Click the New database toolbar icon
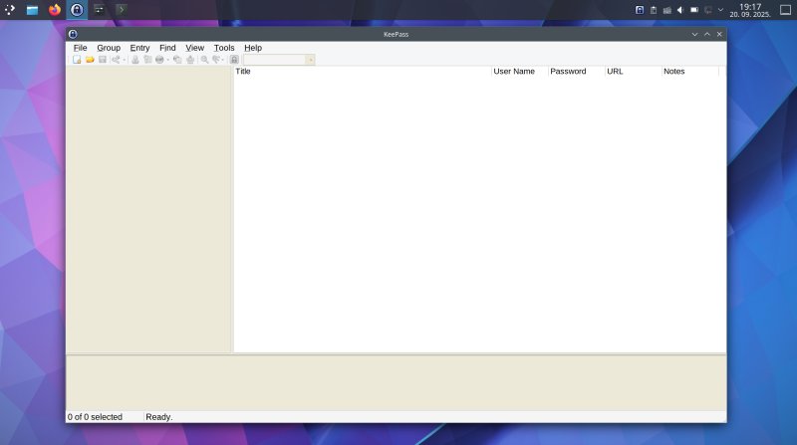797x445 pixels. (x=77, y=60)
